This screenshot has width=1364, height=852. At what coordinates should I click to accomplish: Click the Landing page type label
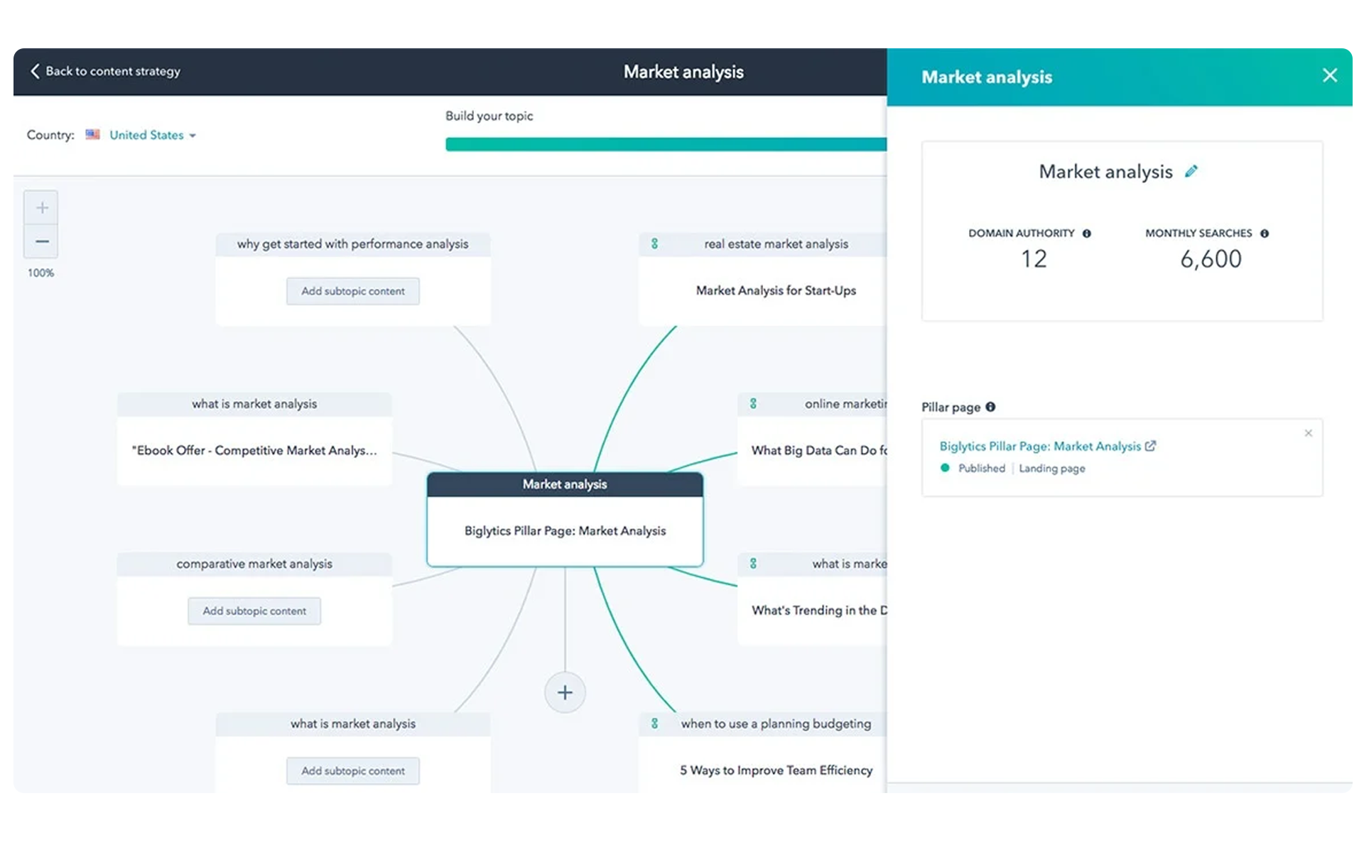click(x=1052, y=468)
